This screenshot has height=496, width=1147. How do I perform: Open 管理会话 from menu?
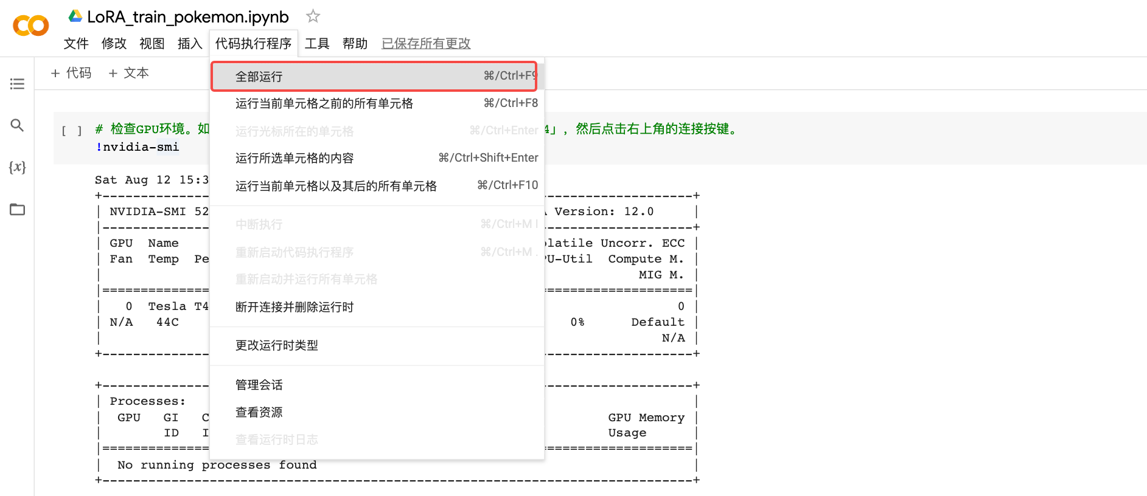259,385
